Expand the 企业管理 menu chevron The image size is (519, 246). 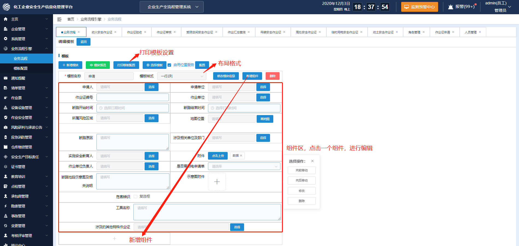tap(47, 29)
